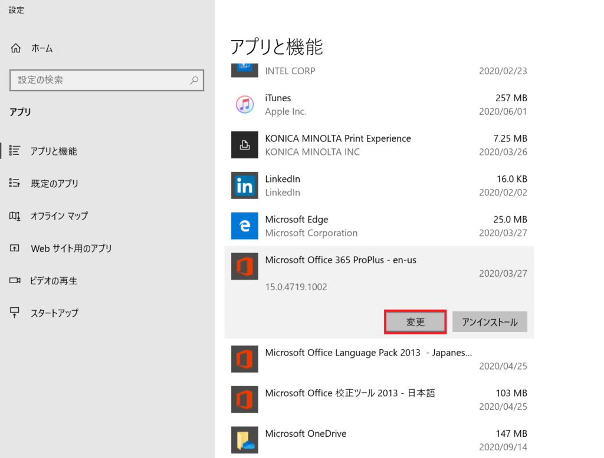Click the OneDrive date 2020/09/14

(x=503, y=447)
